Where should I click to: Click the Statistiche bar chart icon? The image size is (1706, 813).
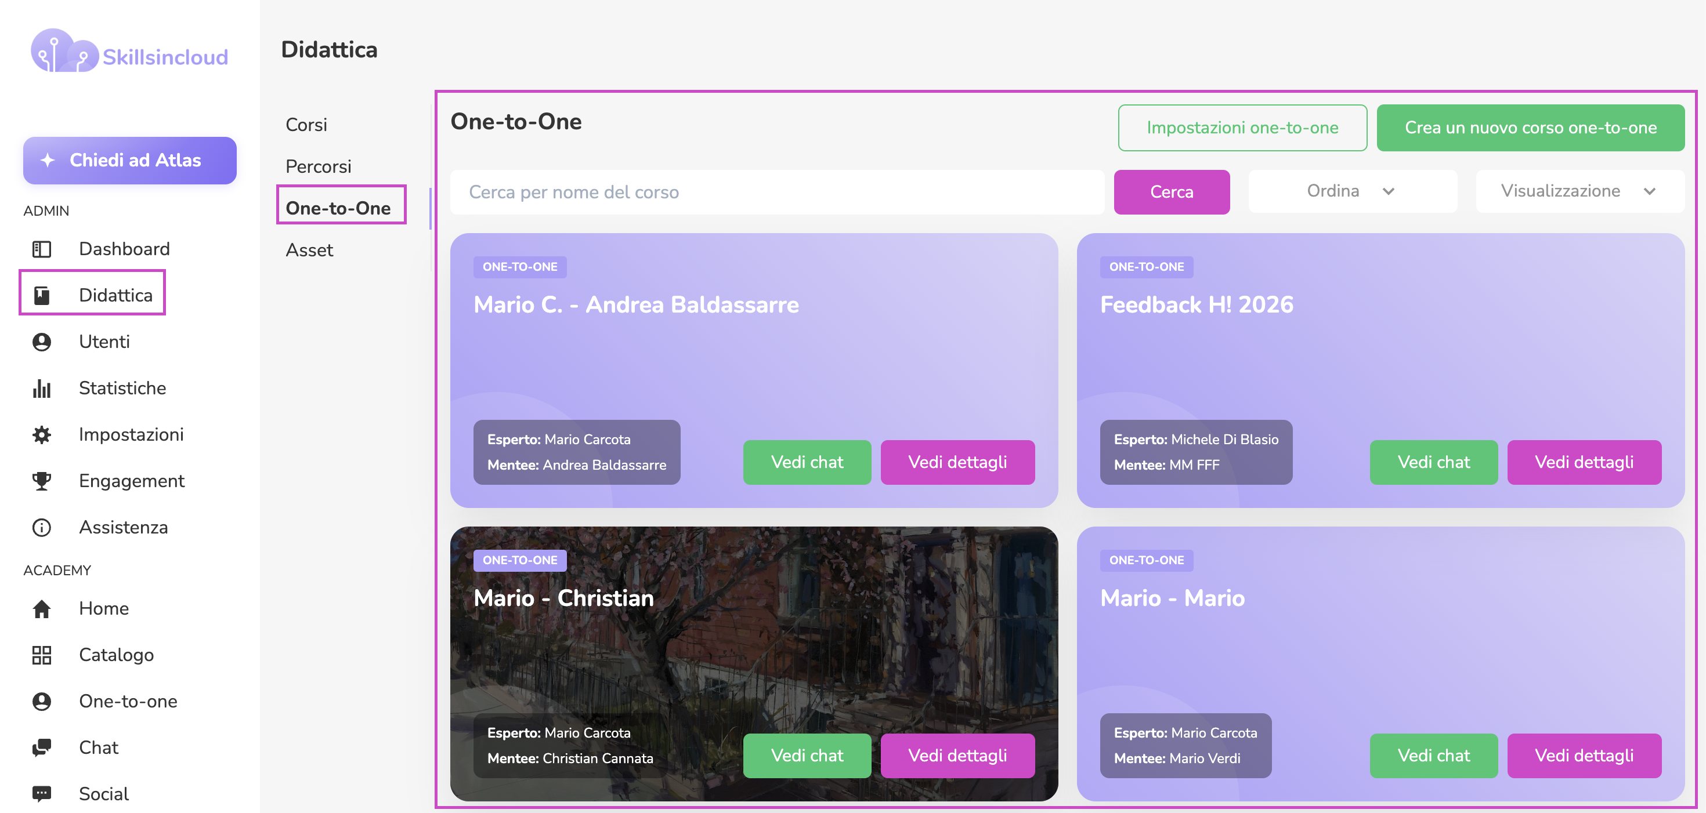[x=42, y=388]
